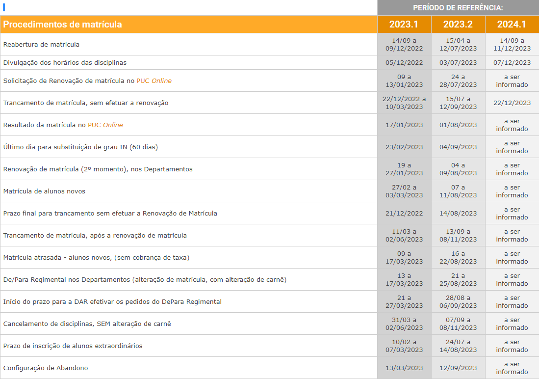This screenshot has height=379, width=539.
Task: Click the 11/03 a 02/06/2023 cell
Action: 404,236
